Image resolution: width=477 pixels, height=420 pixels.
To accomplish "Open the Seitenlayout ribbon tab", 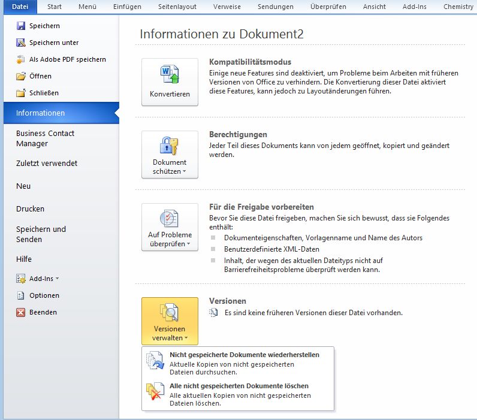I will coord(177,7).
